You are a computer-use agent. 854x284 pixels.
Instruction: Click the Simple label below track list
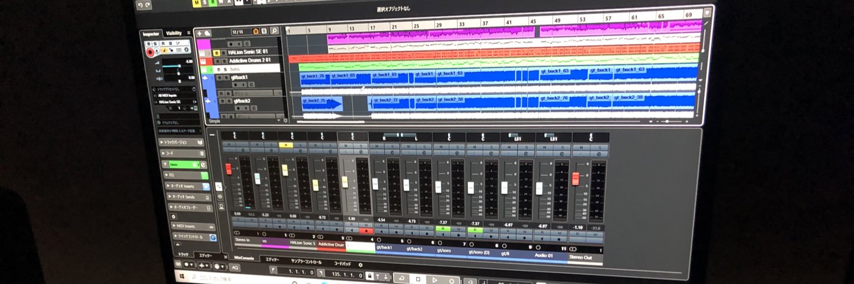213,121
